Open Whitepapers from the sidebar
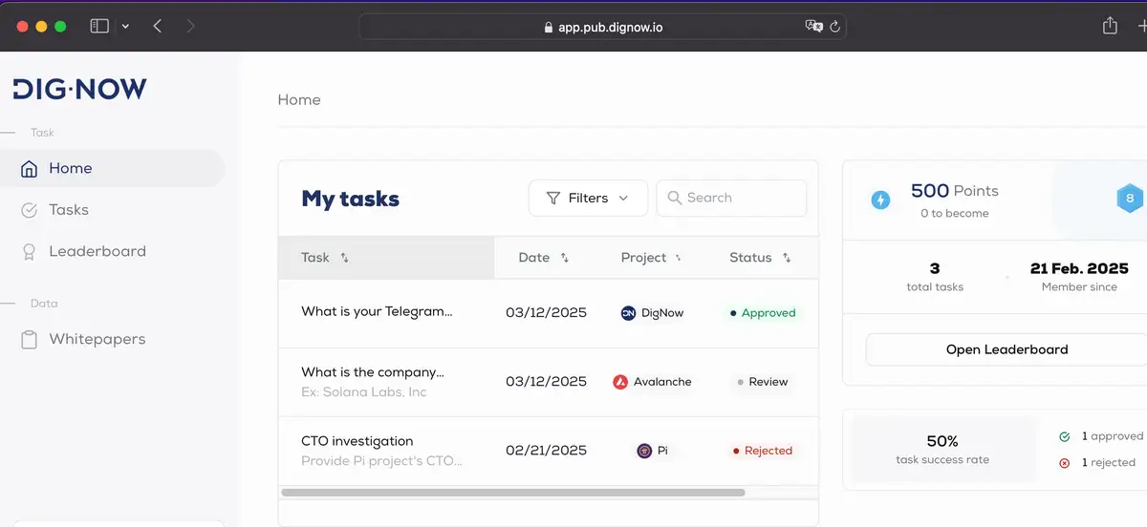 click(97, 340)
